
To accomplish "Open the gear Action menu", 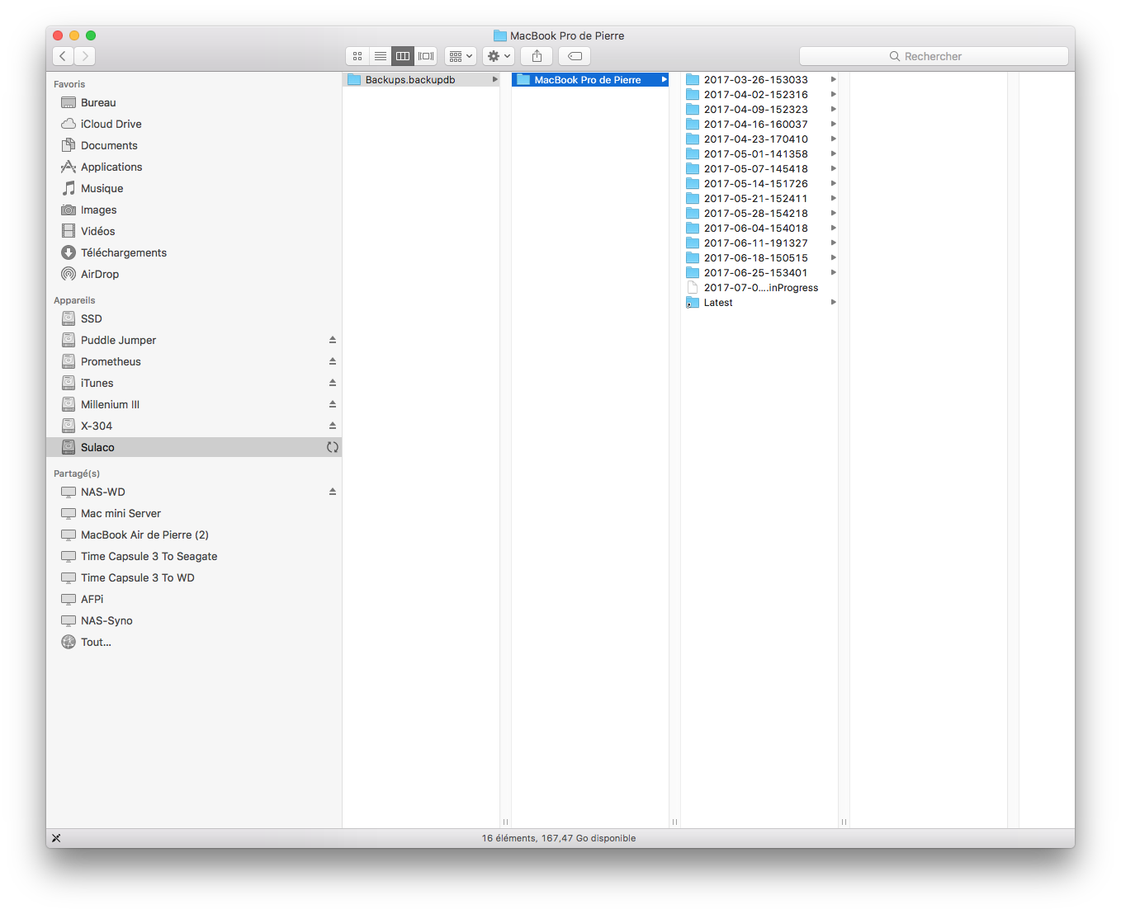I will [x=499, y=56].
